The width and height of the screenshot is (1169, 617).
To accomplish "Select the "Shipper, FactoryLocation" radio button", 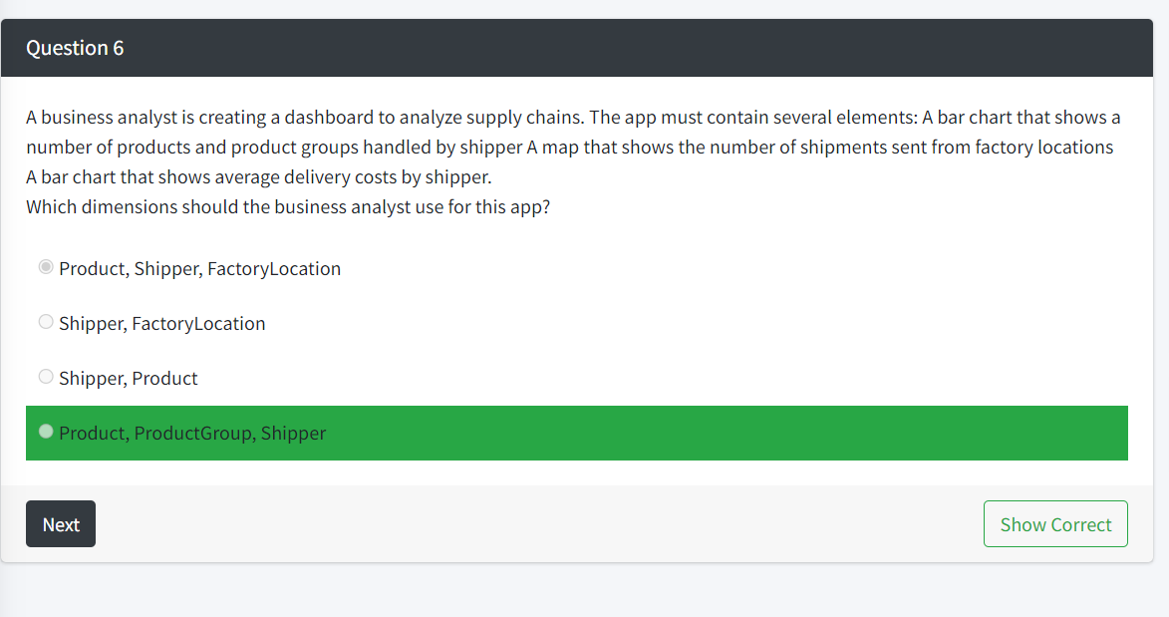I will (46, 321).
